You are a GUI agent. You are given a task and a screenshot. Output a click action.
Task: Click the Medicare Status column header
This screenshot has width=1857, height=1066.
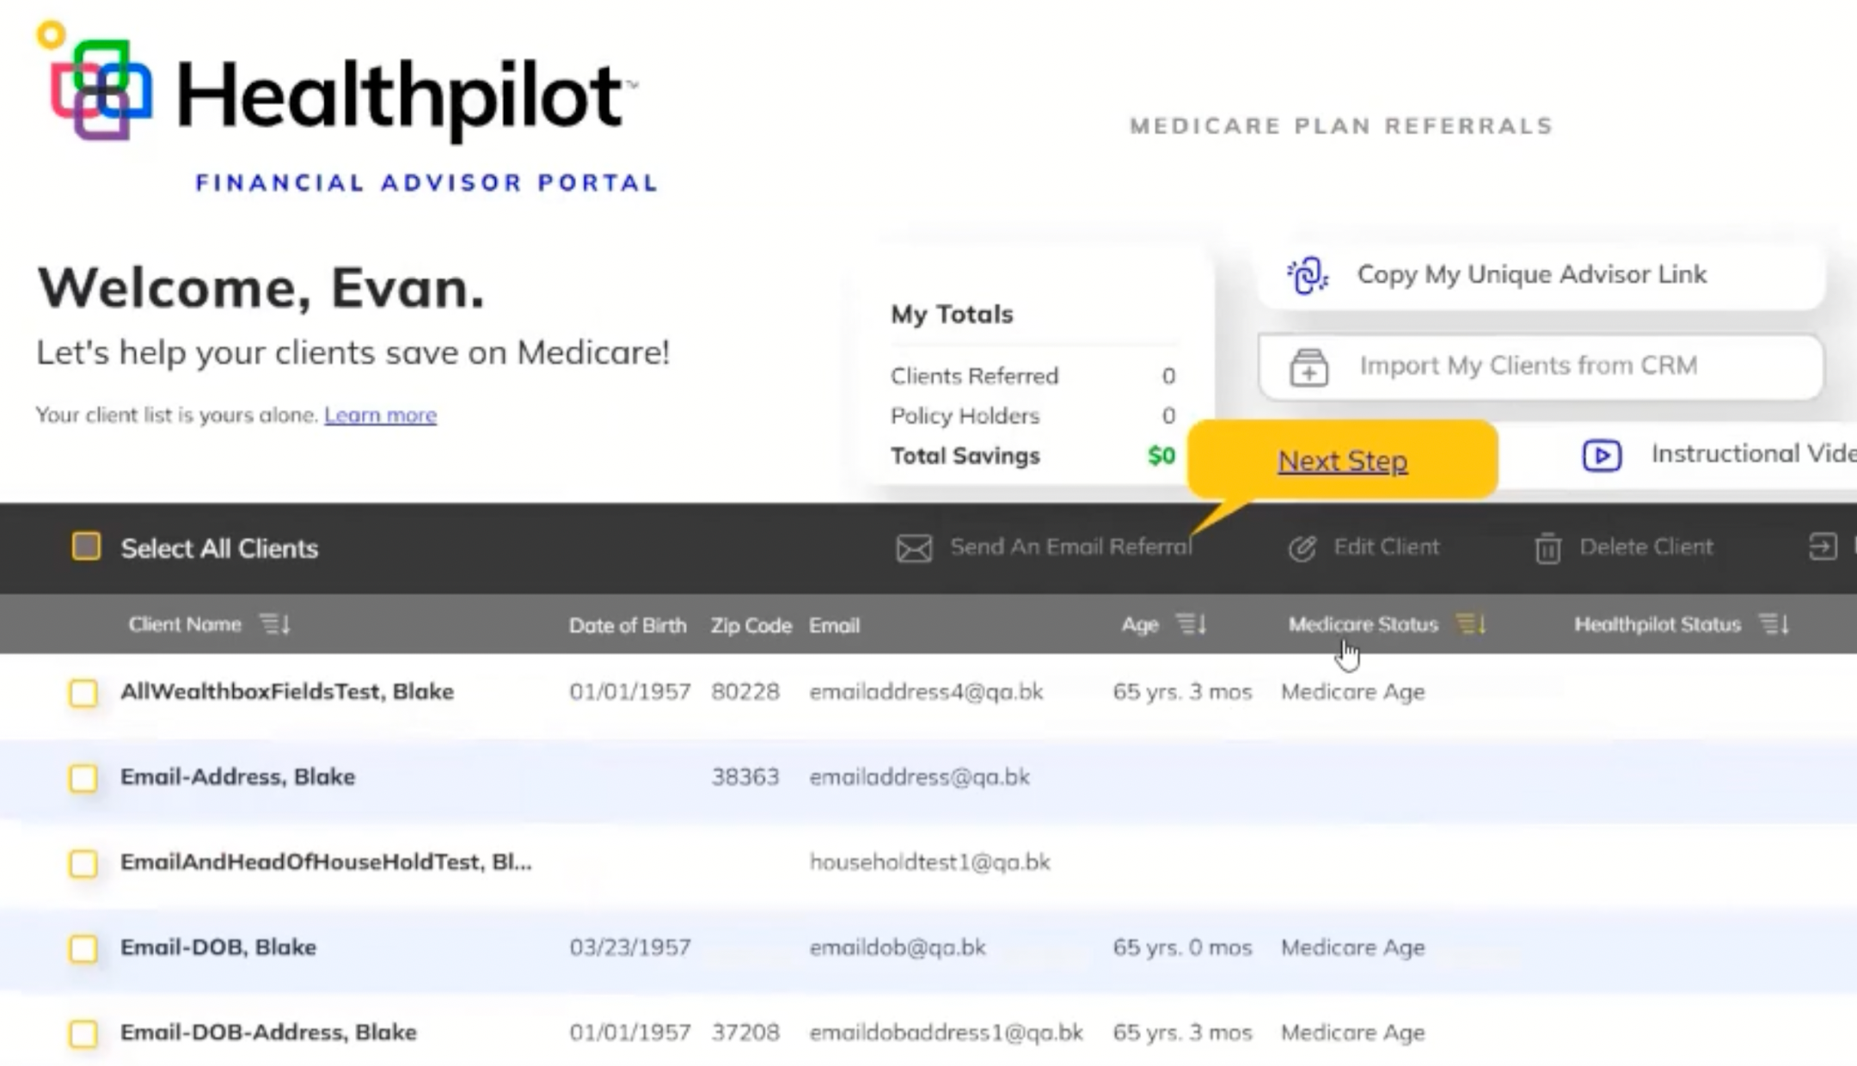click(1363, 624)
